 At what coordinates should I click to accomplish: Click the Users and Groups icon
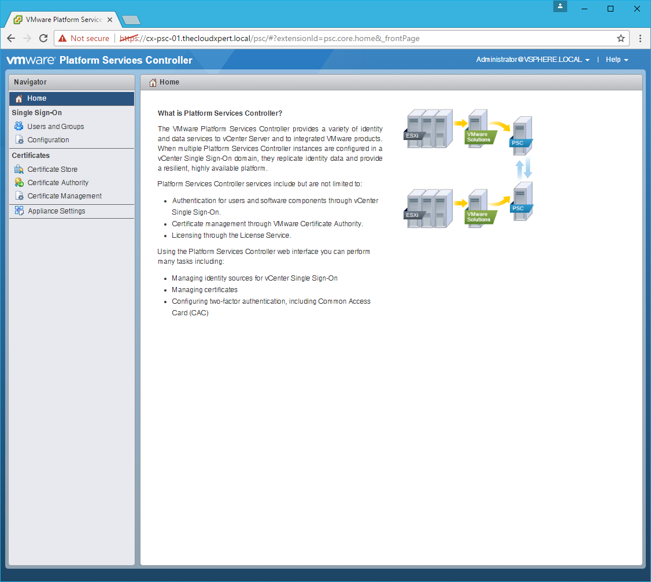pos(19,127)
